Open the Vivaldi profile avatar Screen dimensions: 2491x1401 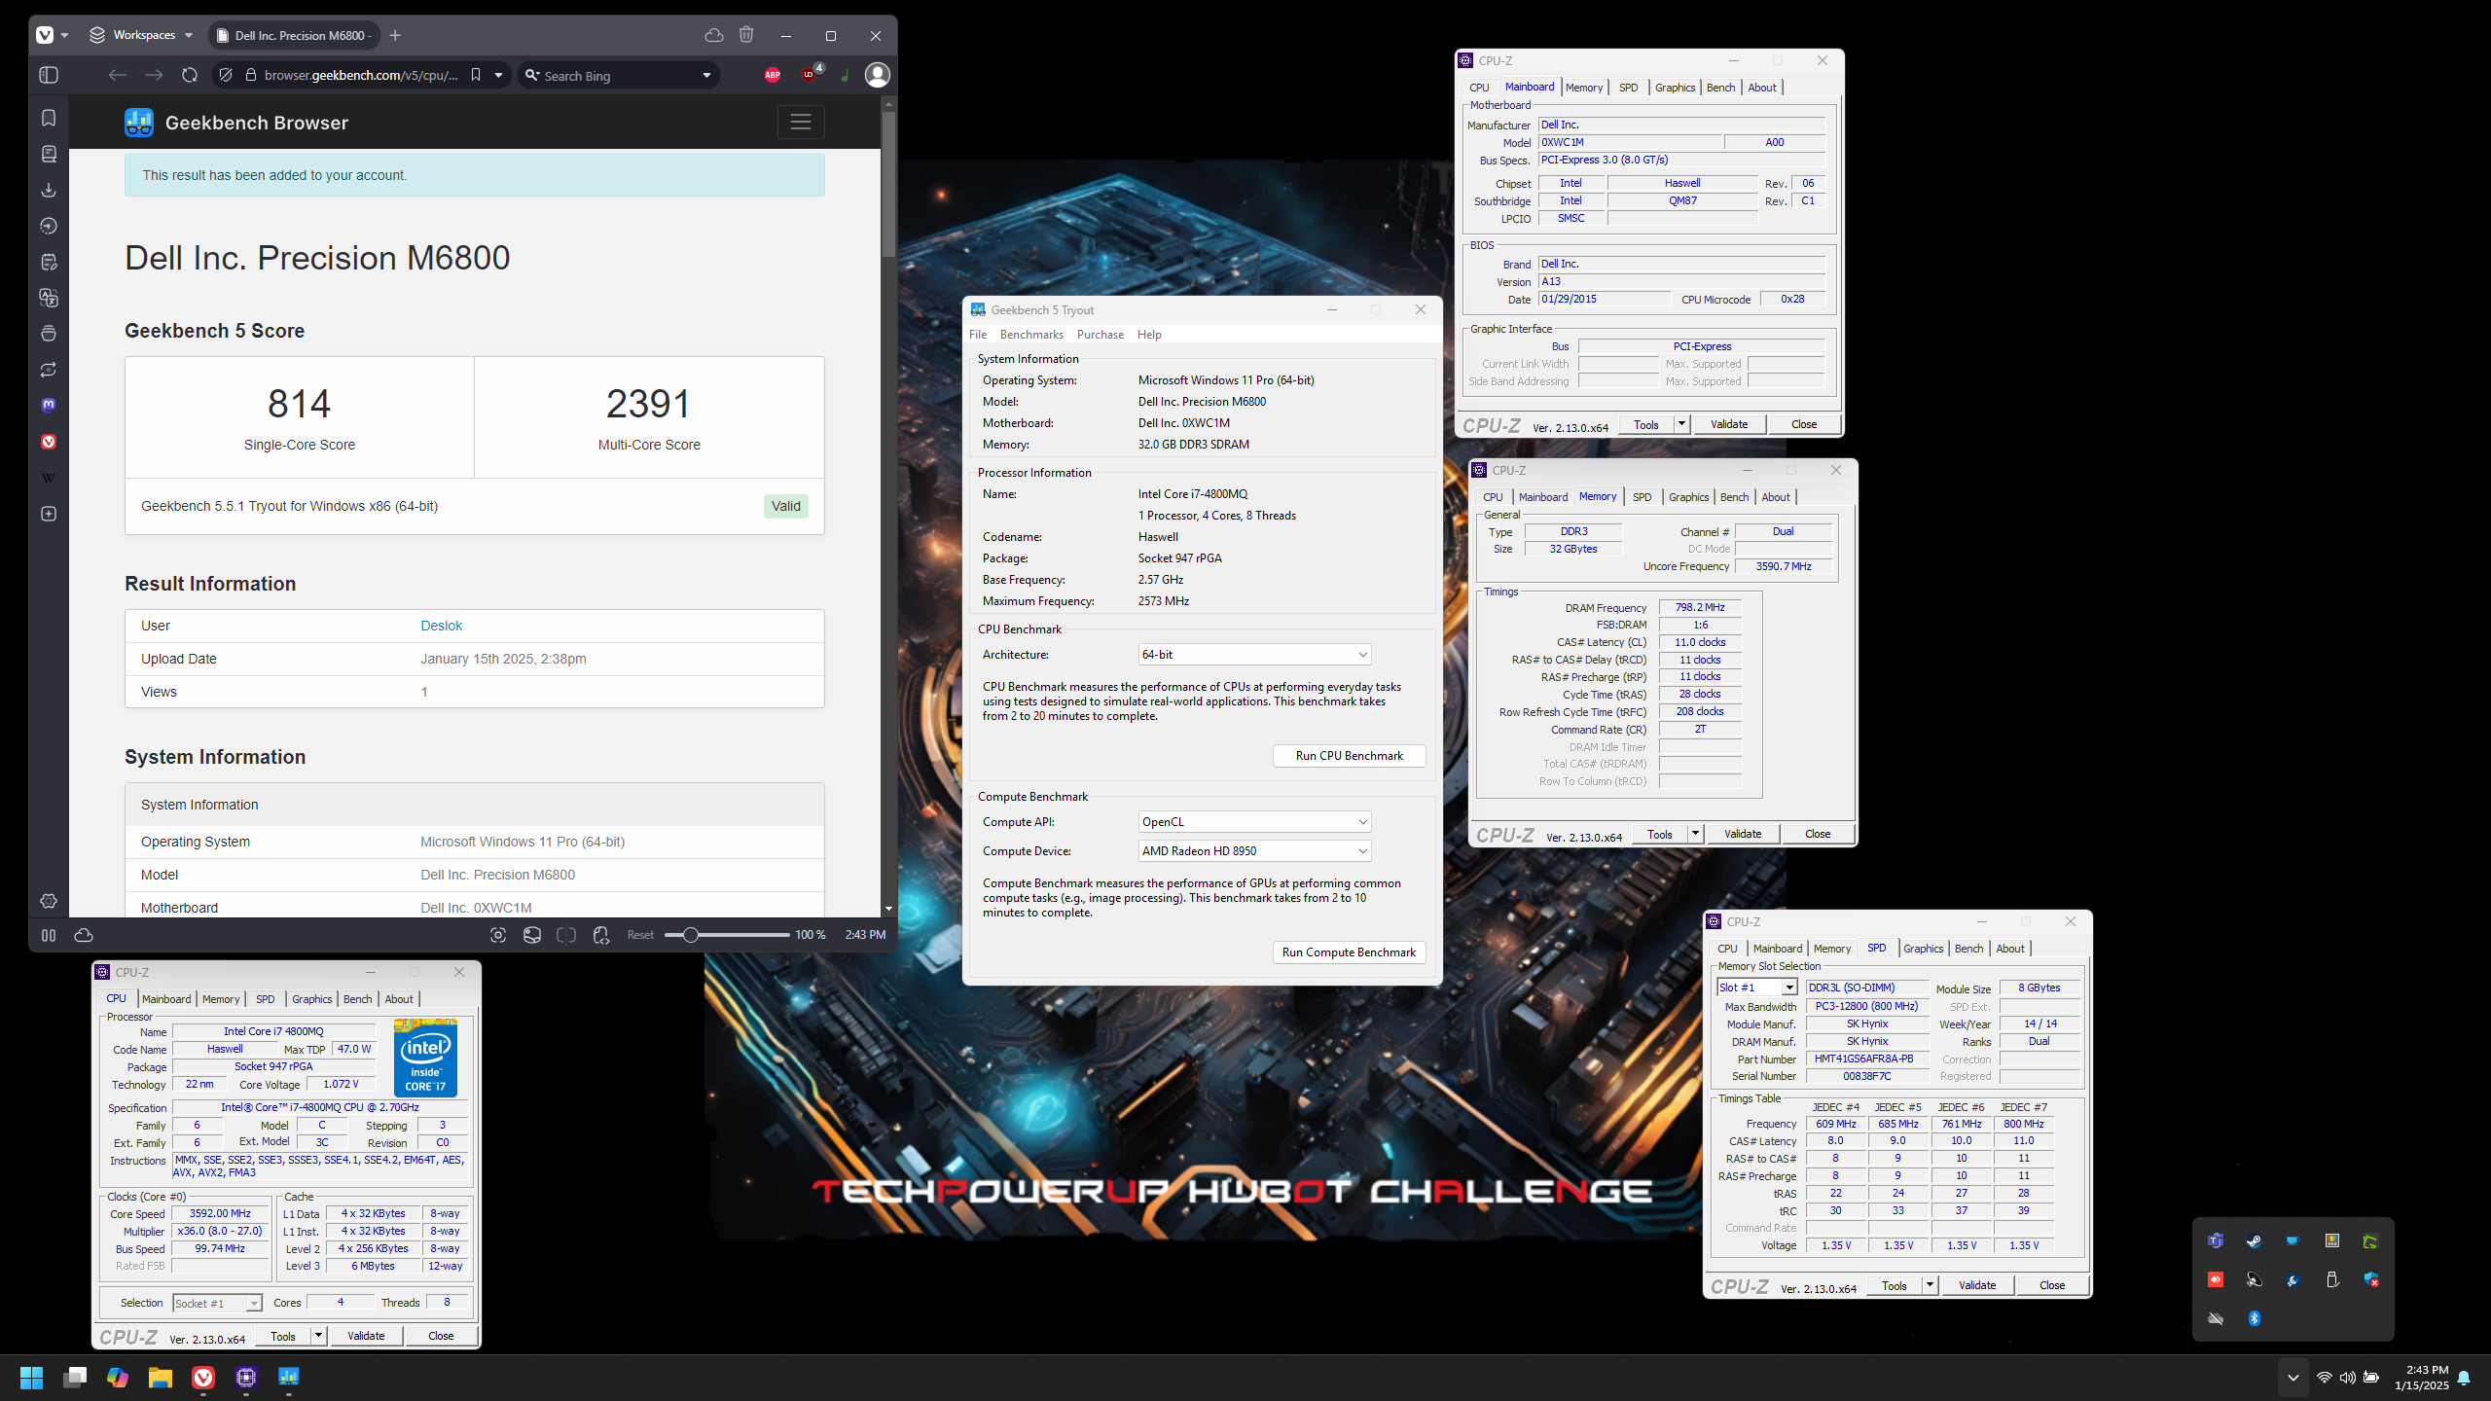coord(878,75)
